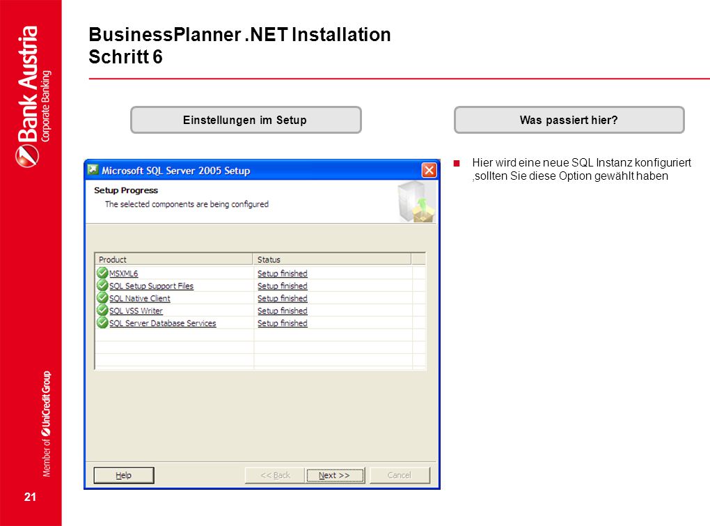
Task: Open Setup finished status for SQL Native Client
Action: pos(283,299)
